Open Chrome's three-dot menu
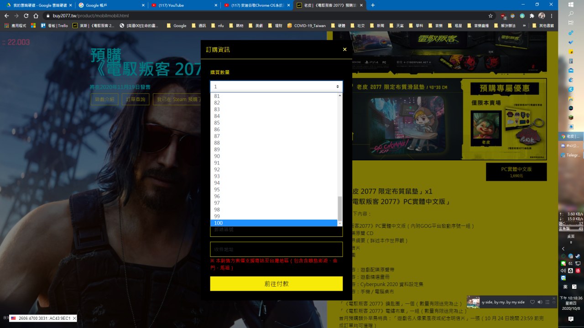This screenshot has width=584, height=328. (551, 15)
